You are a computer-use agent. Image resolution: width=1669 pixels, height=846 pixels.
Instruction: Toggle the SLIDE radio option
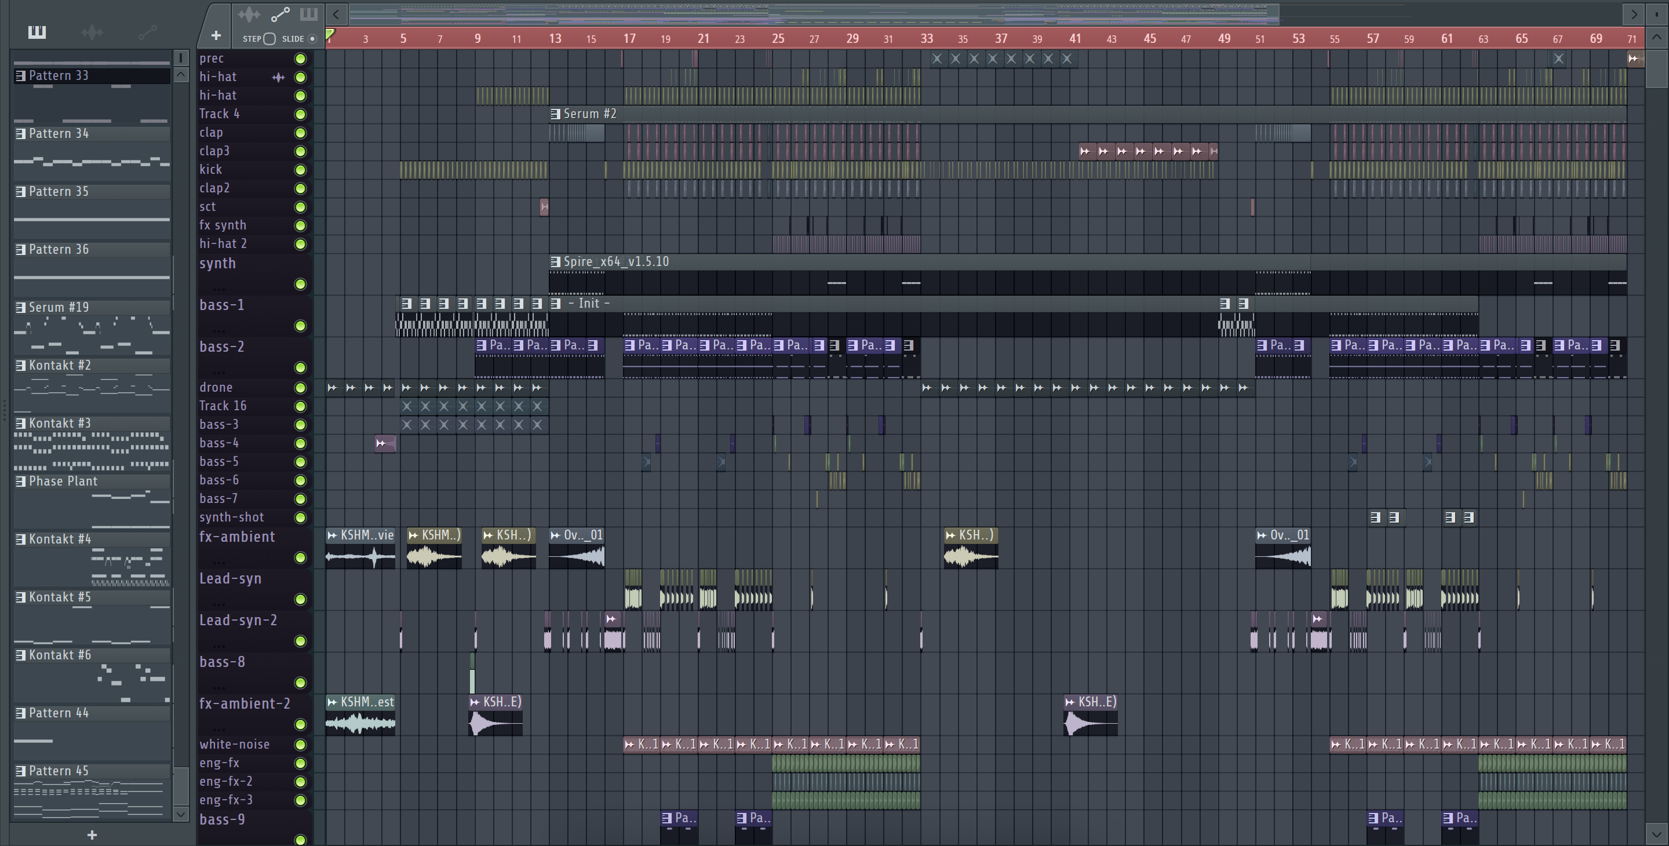point(312,39)
